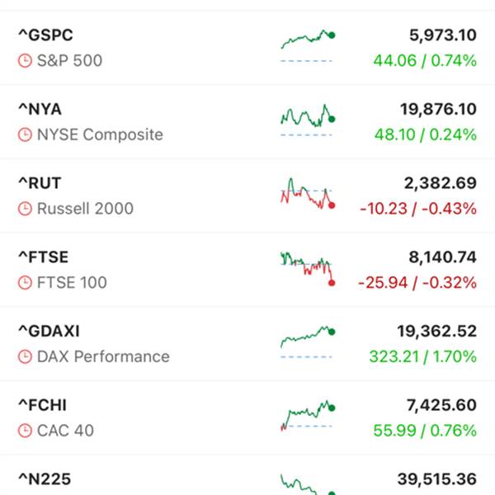Select the ^NYA ticker symbol
Screen dimensions: 495x495
point(40,109)
